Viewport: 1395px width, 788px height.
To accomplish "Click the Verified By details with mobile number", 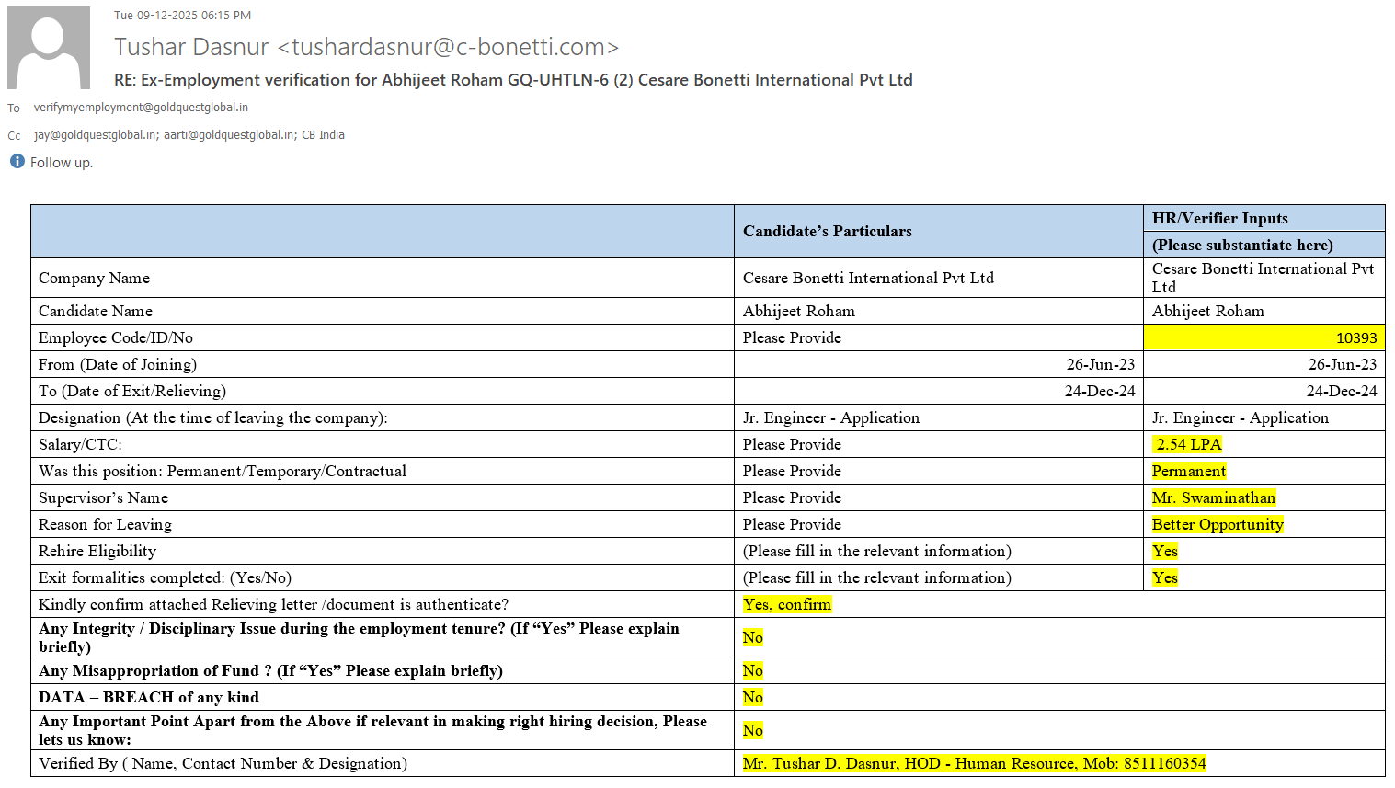I will tap(973, 764).
